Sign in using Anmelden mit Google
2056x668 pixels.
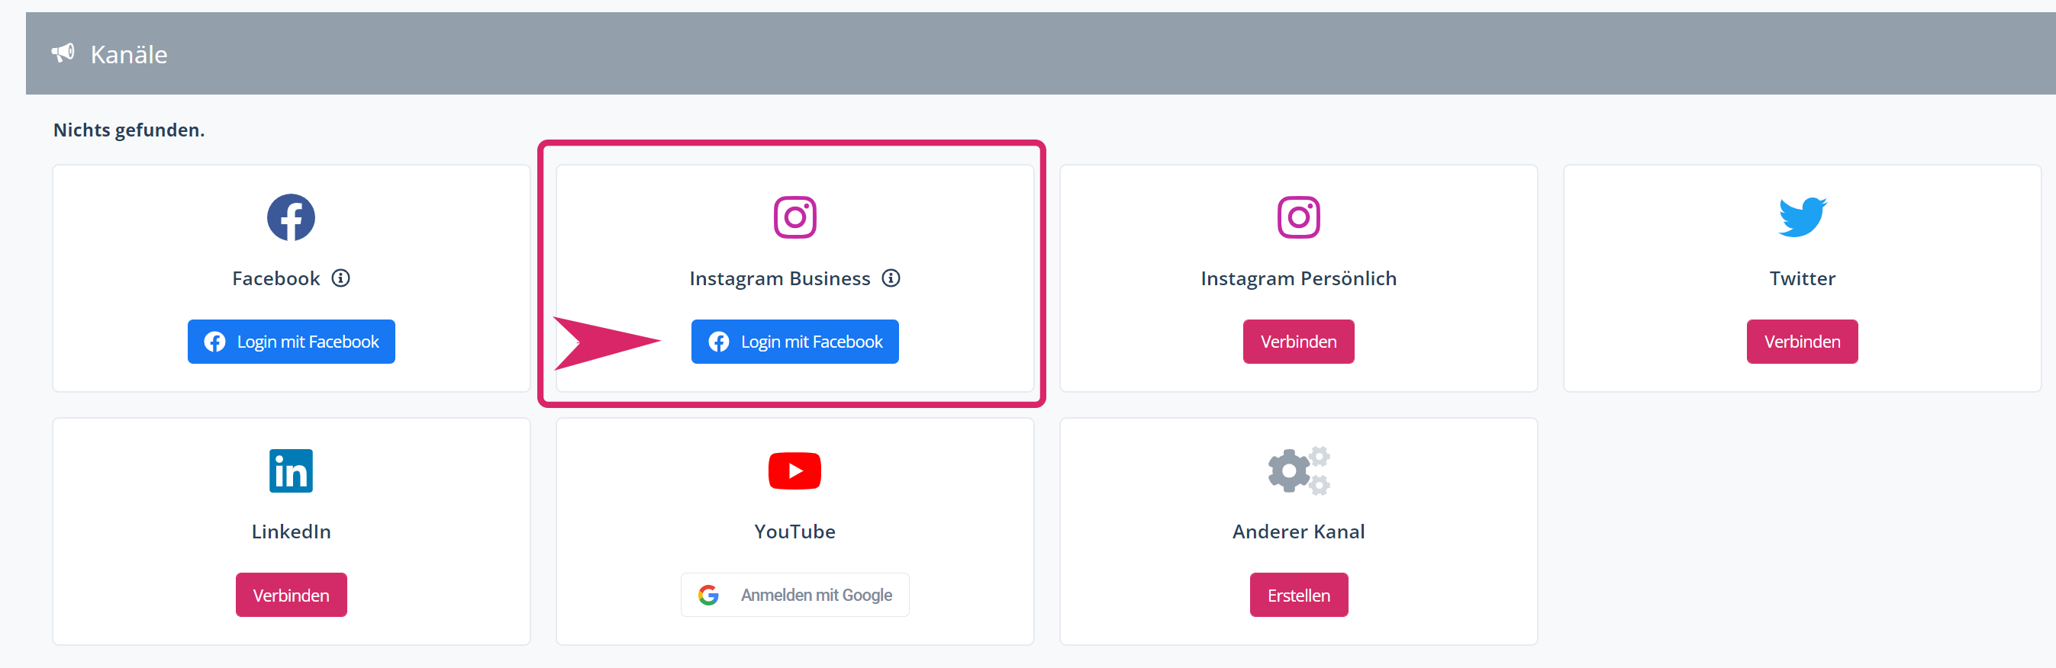(x=794, y=595)
